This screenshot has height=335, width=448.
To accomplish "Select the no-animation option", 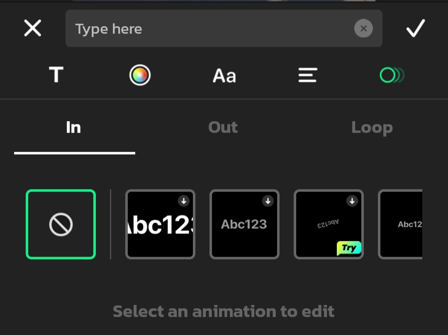I will pos(61,224).
